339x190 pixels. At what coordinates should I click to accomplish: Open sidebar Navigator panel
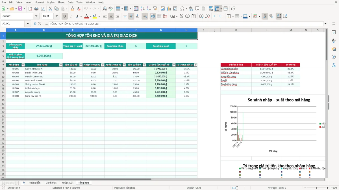pos(334,57)
